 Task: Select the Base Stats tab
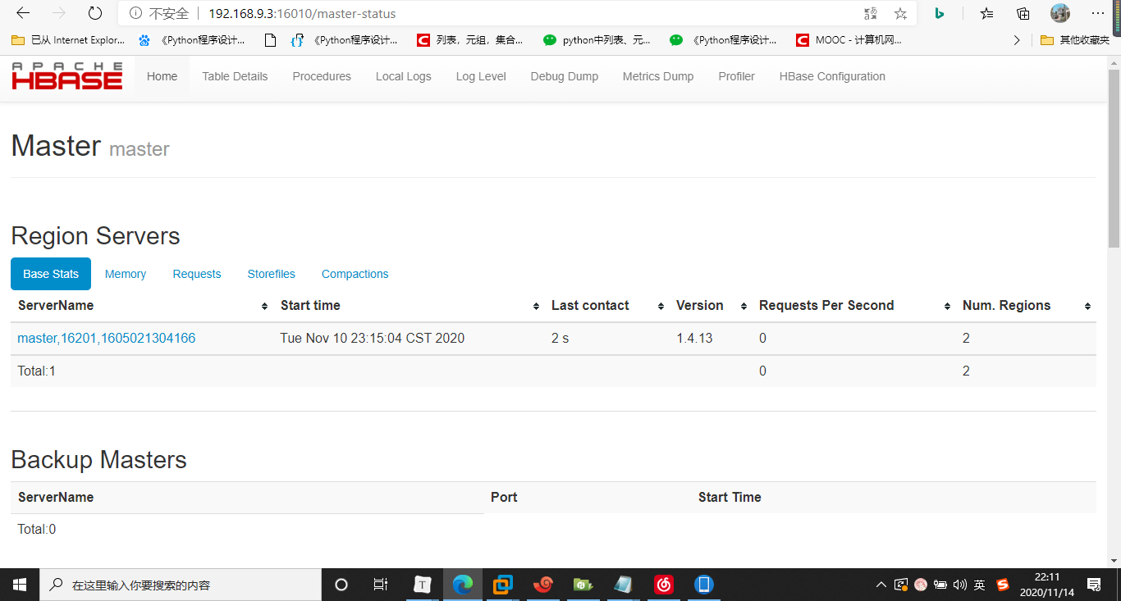pyautogui.click(x=51, y=274)
